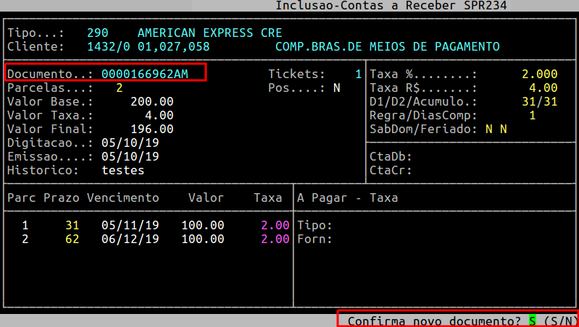Image resolution: width=579 pixels, height=327 pixels.
Task: Click the Valor Final amount 196.00
Action: click(151, 129)
